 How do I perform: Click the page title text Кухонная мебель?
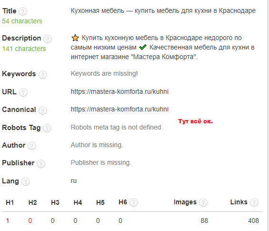pos(97,10)
